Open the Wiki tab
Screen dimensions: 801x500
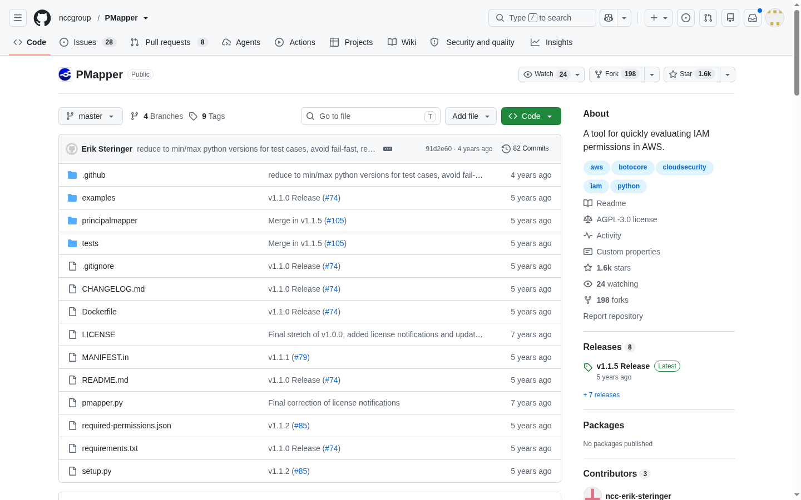(x=402, y=42)
